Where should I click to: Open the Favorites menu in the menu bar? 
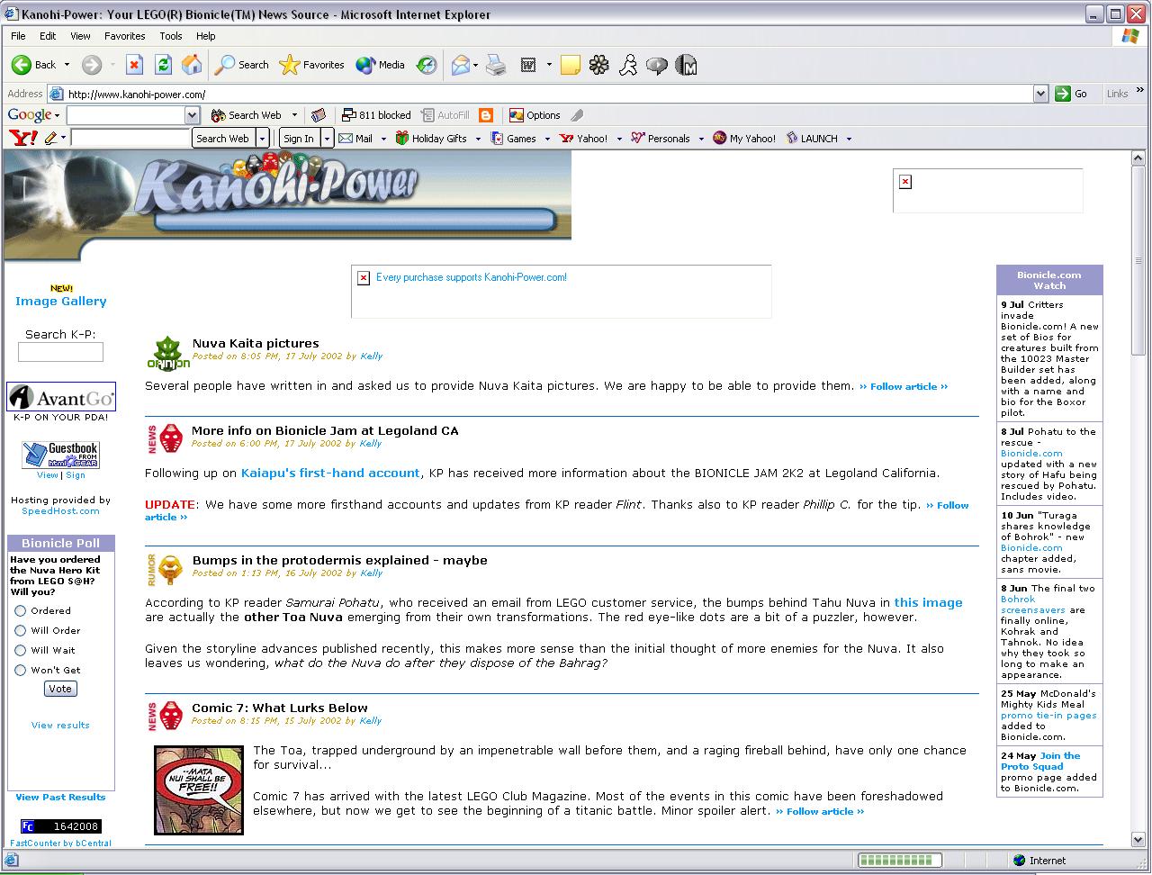pos(125,36)
